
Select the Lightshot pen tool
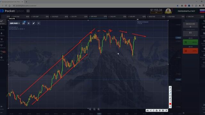(170, 88)
